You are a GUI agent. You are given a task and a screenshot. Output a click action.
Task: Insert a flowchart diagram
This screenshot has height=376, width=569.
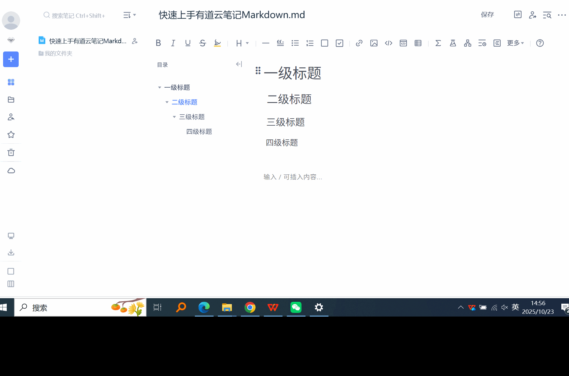point(468,43)
